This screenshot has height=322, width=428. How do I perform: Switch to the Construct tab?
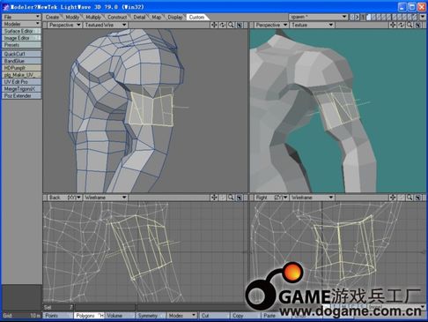coord(117,18)
